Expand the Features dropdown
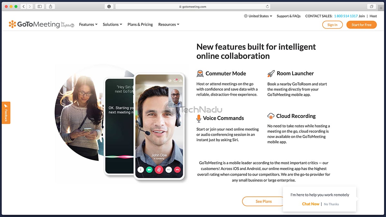Image resolution: width=386 pixels, height=217 pixels. click(x=88, y=24)
